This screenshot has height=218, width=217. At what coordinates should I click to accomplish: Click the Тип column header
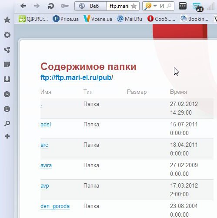[x=88, y=92]
